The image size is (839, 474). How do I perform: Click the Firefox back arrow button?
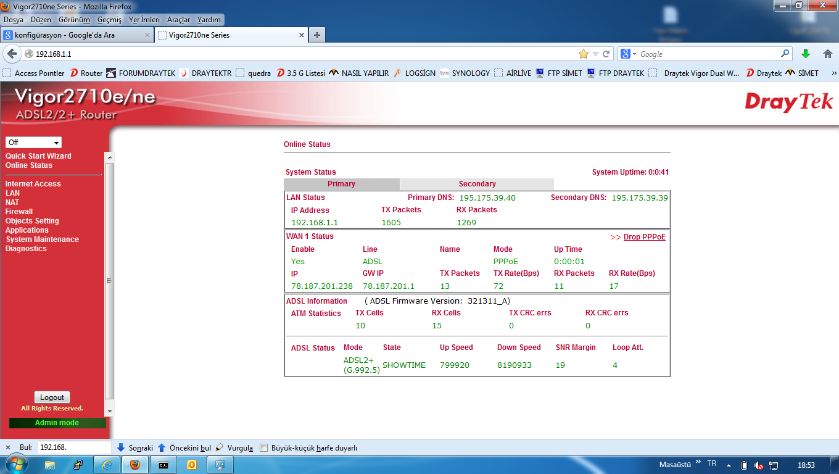[x=12, y=54]
